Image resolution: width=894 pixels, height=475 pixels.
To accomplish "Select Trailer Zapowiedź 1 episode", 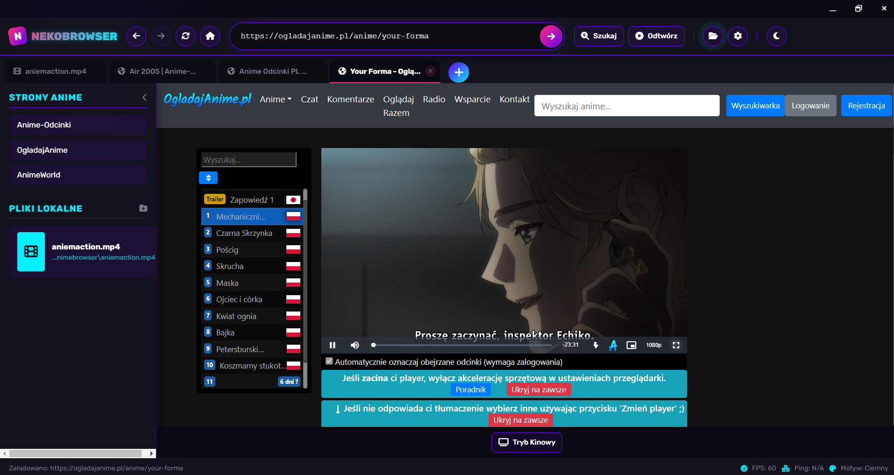I will pyautogui.click(x=252, y=200).
